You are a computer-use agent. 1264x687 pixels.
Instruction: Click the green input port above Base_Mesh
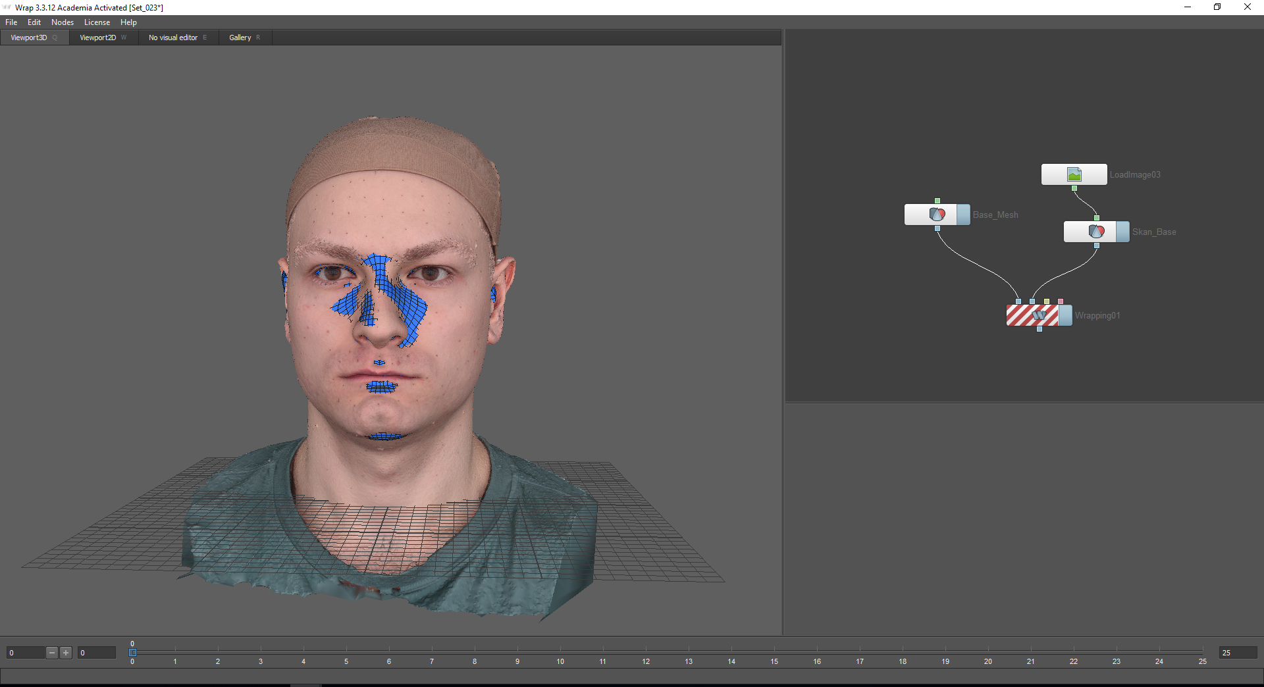(937, 201)
